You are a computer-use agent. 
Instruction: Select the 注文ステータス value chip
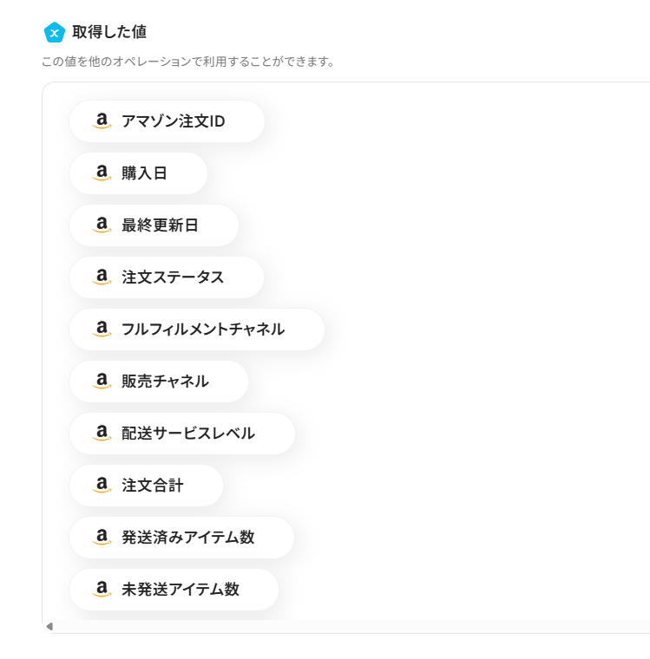pos(173,277)
